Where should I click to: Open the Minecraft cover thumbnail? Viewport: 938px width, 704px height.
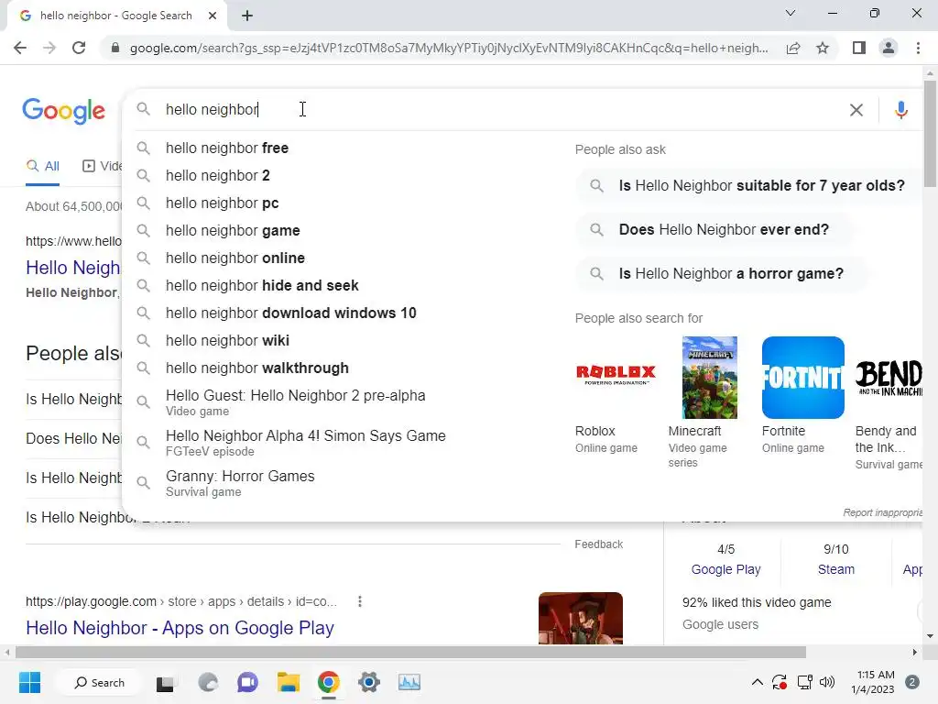710,377
